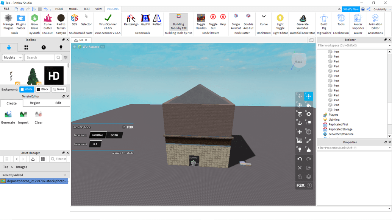This screenshot has height=220, width=392.
Task: Toggle the asset manager grid view
Action: point(43,159)
